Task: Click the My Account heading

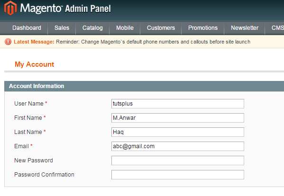Action: point(35,64)
